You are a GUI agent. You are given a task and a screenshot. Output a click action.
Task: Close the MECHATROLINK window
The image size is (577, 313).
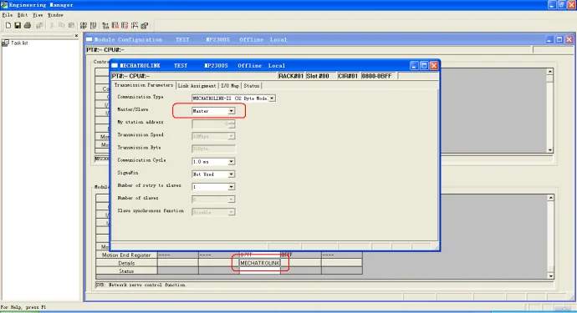pyautogui.click(x=434, y=66)
